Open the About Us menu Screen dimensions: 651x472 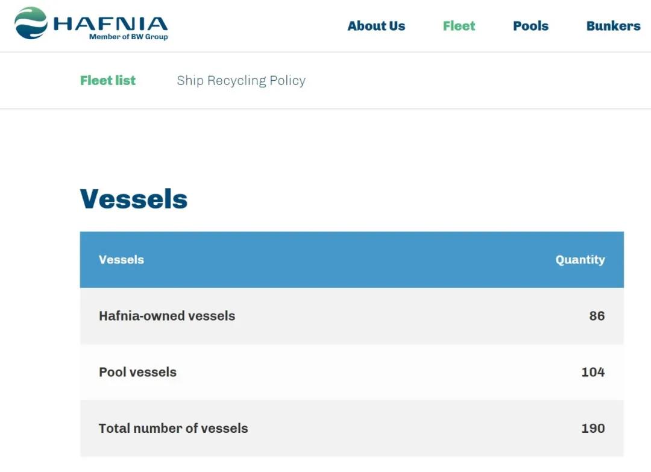tap(376, 26)
